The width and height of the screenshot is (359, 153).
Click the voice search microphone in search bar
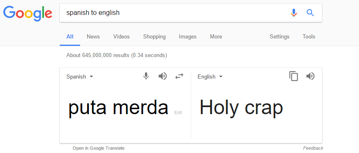click(x=294, y=13)
